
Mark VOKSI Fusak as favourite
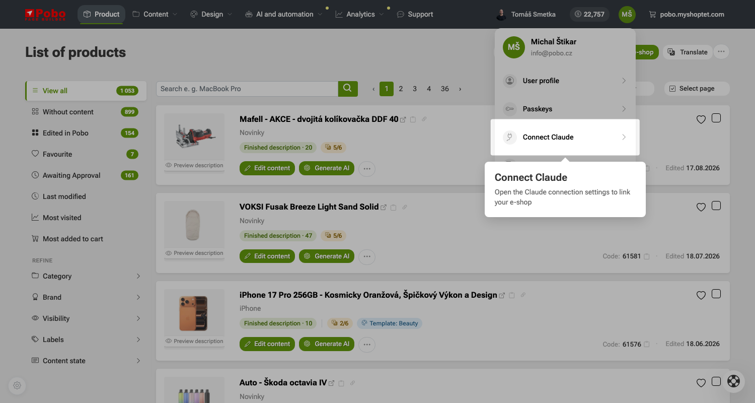(701, 207)
